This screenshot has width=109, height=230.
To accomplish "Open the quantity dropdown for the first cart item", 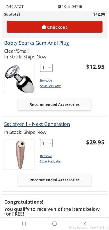I will click(46, 68).
